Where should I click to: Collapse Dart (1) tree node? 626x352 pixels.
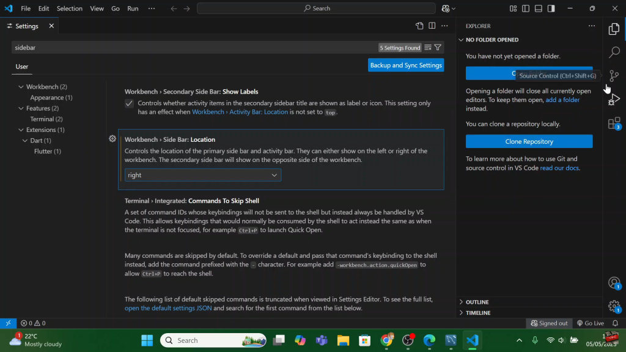(x=24, y=141)
